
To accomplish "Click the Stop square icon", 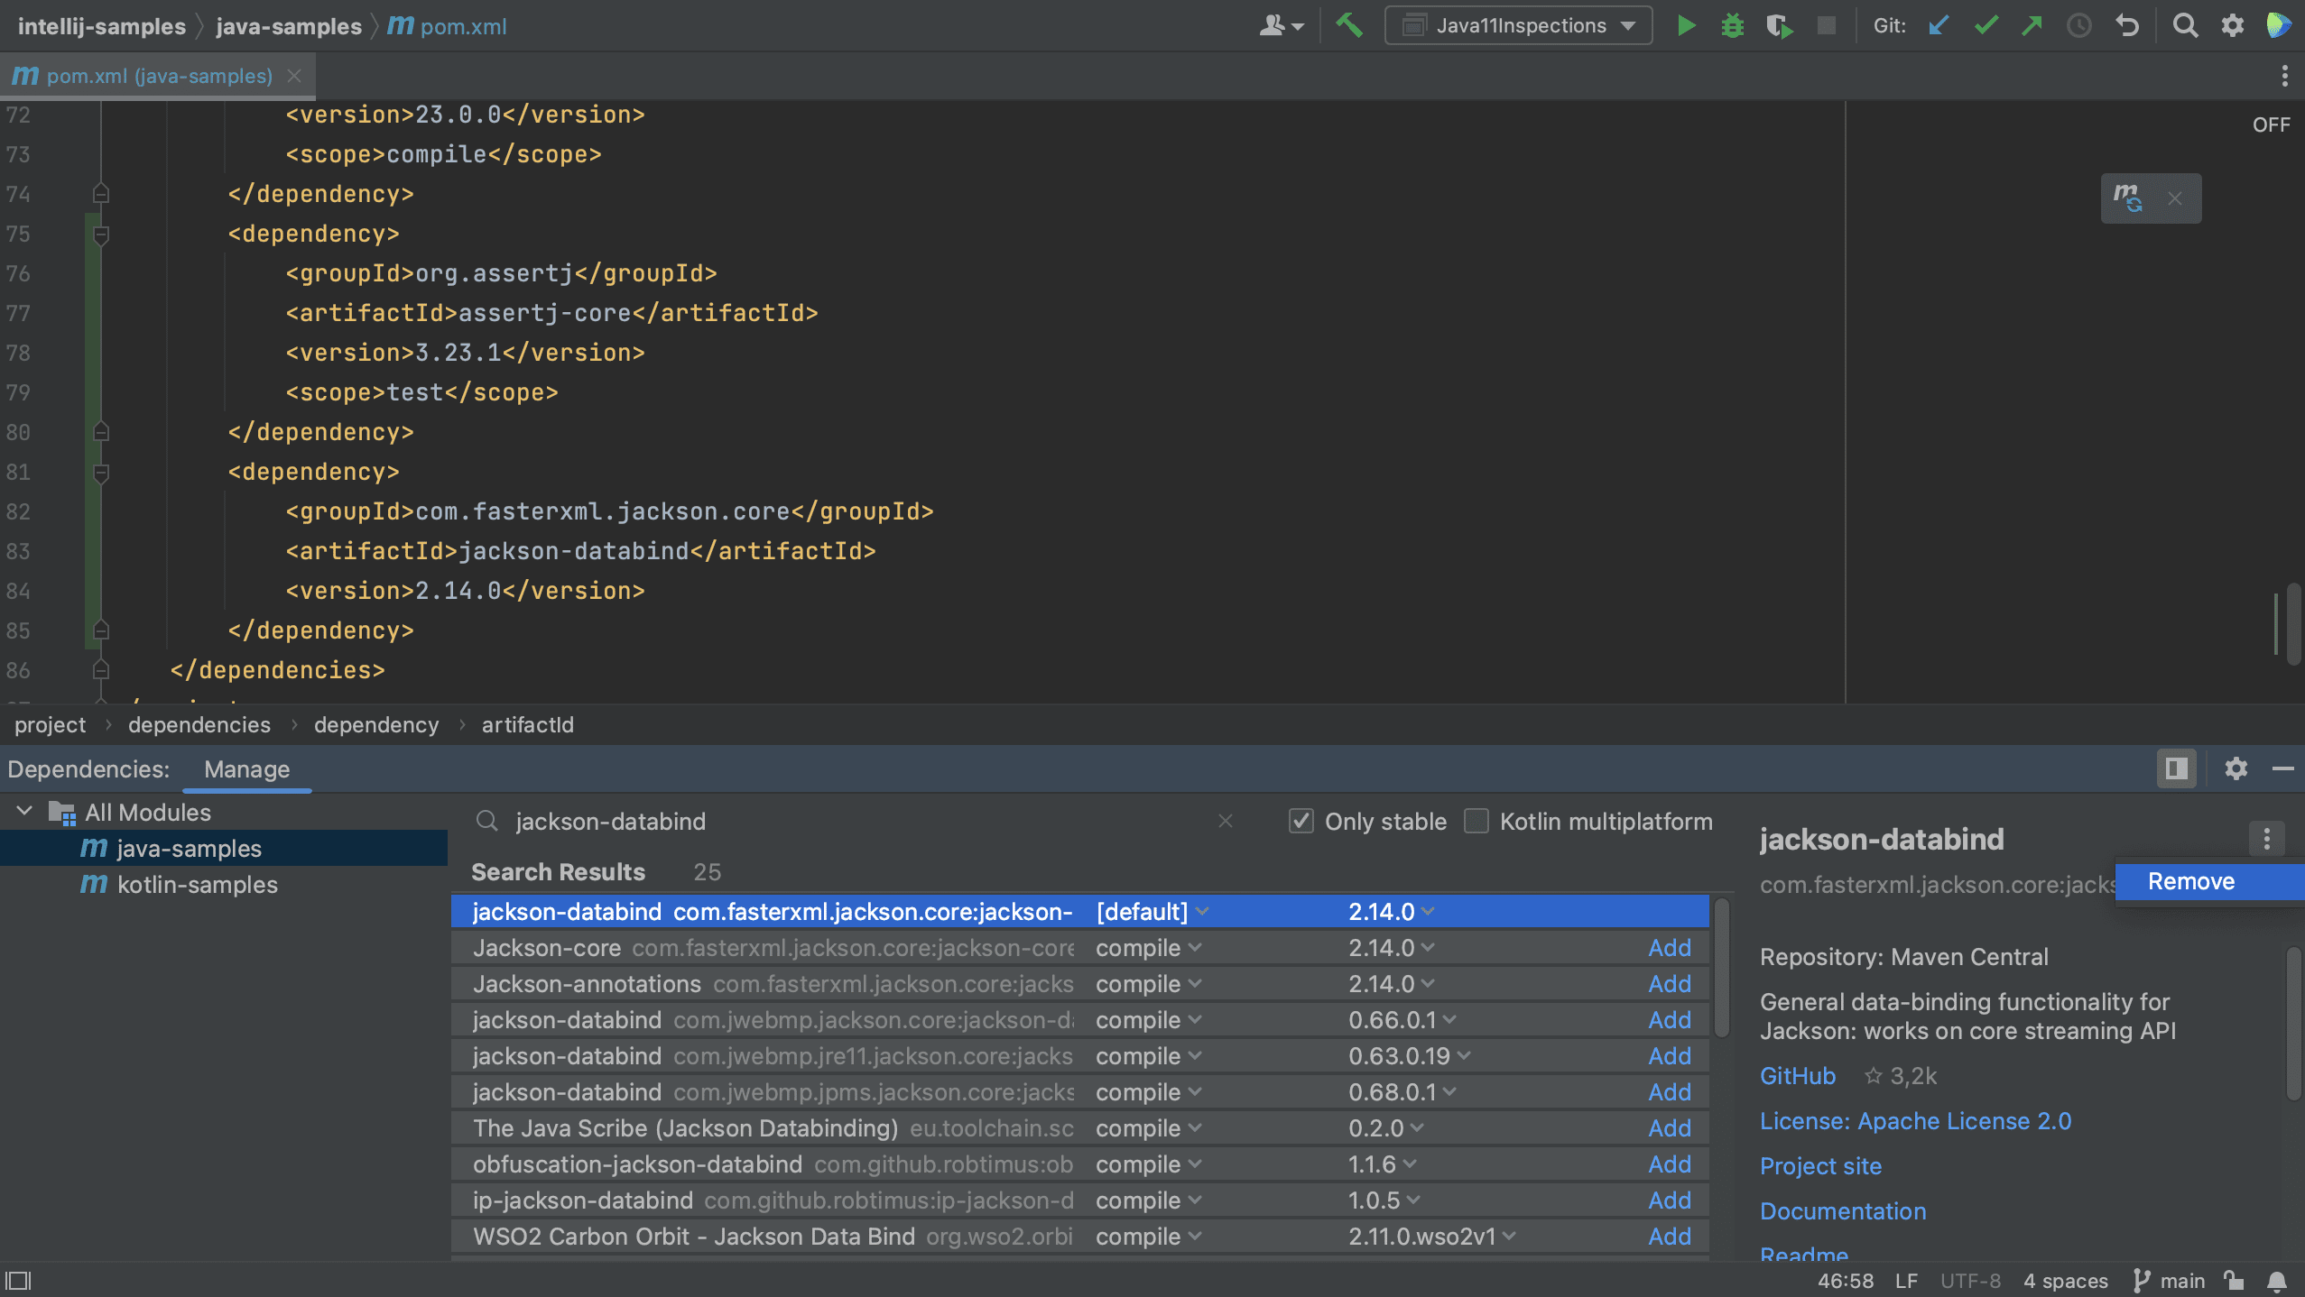I will 1826,25.
